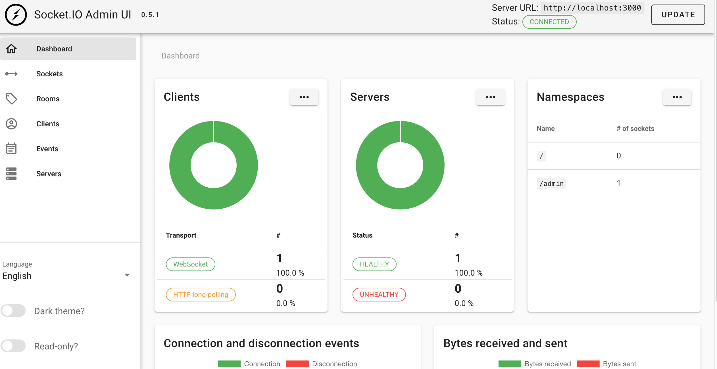Click the Language dropdown arrow

click(x=127, y=275)
